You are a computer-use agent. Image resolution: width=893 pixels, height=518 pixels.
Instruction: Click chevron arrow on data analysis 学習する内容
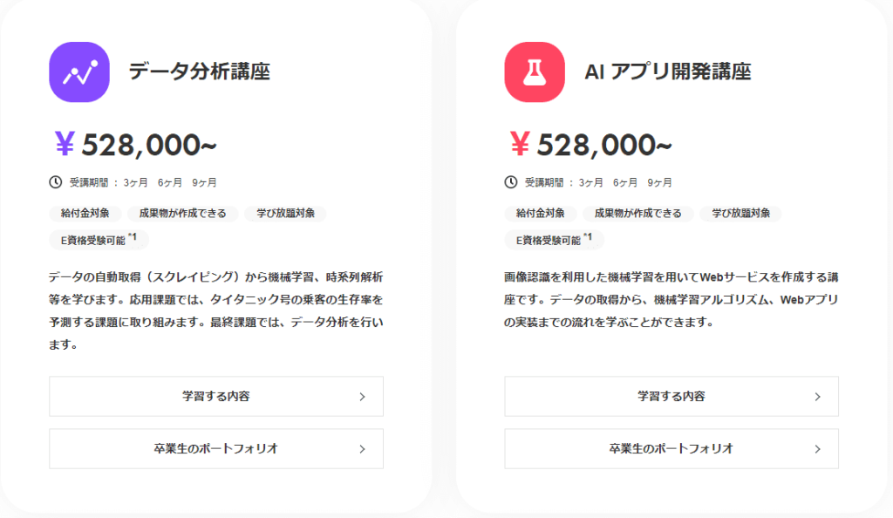click(x=362, y=397)
